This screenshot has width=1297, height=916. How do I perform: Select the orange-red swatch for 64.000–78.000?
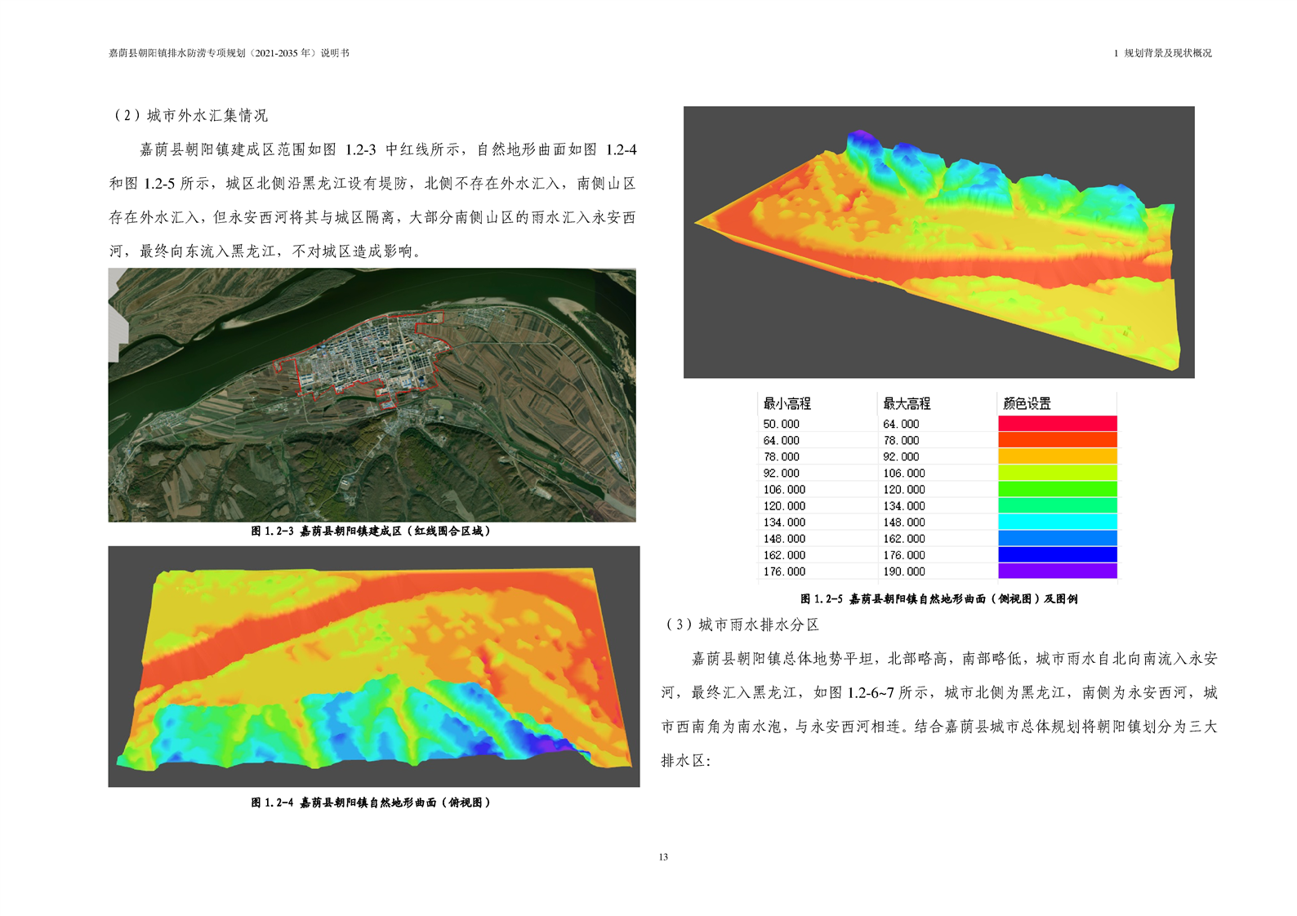1057,440
